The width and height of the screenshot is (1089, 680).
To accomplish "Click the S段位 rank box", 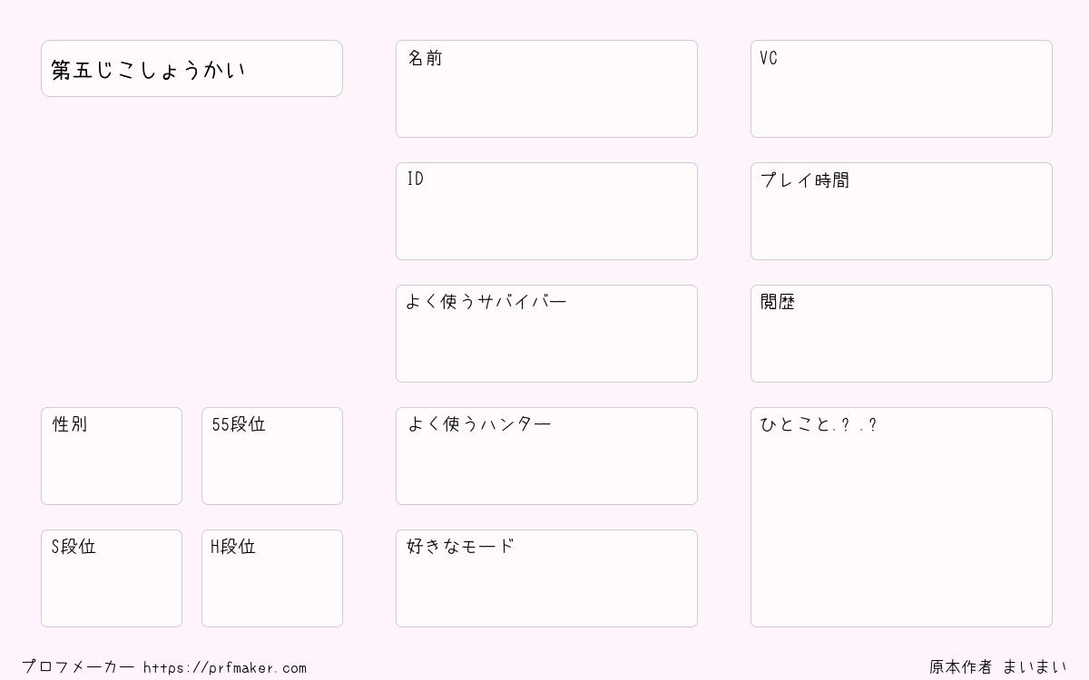I will click(x=112, y=578).
